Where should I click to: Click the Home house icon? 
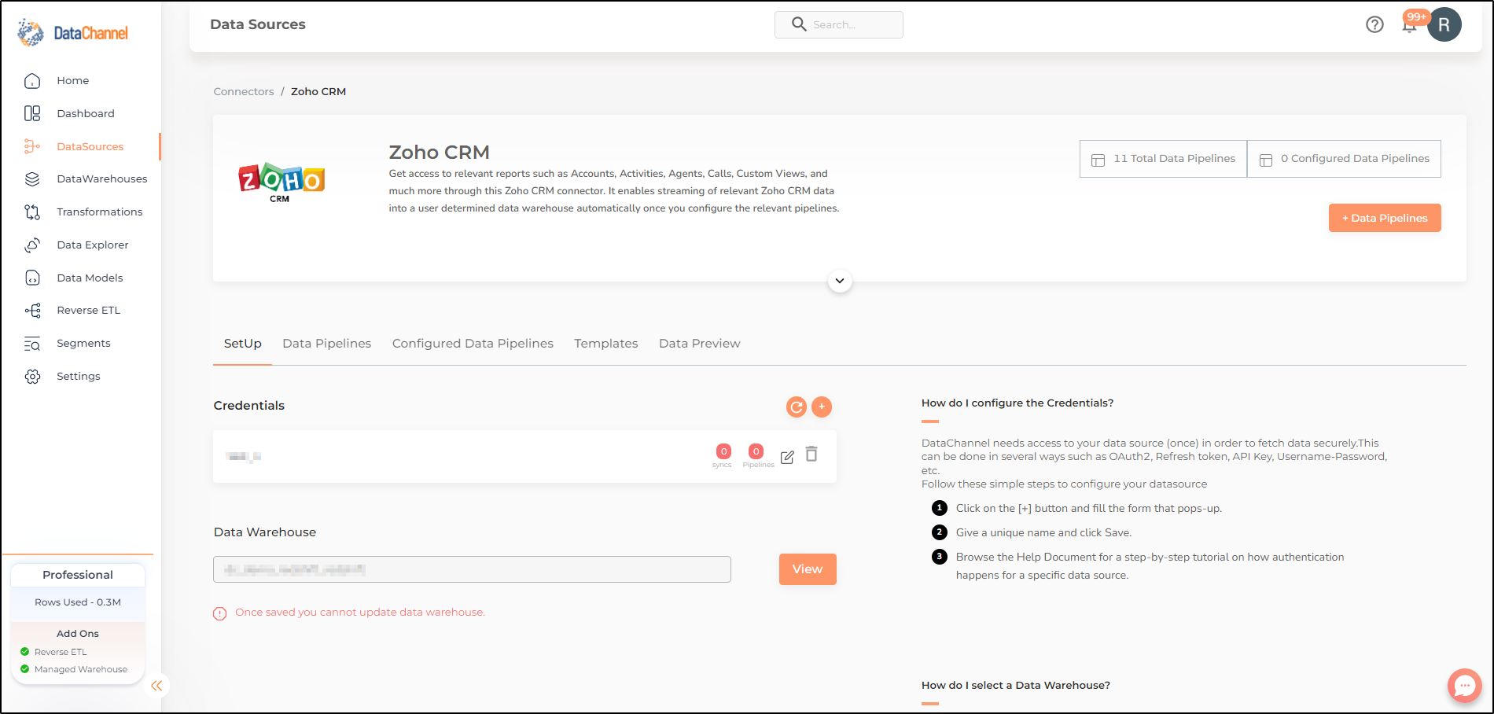32,81
